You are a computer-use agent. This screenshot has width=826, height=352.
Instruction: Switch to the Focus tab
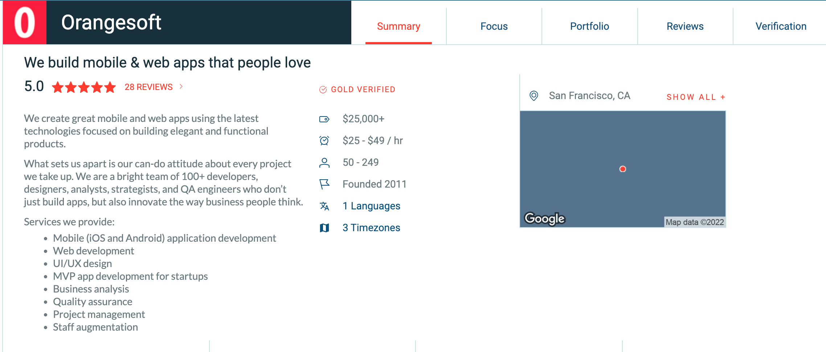tap(494, 26)
